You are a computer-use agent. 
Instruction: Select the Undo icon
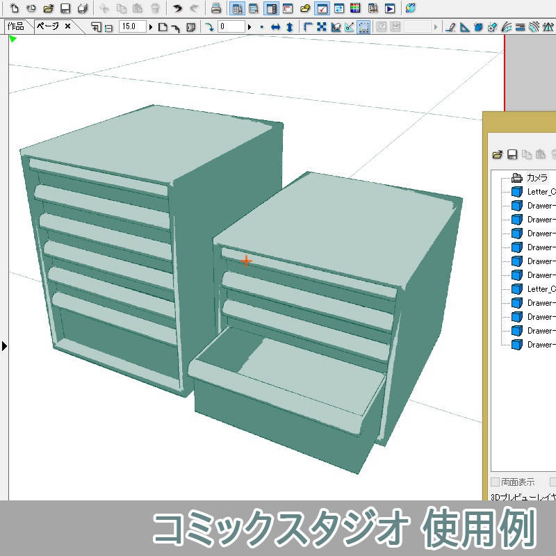tap(177, 8)
